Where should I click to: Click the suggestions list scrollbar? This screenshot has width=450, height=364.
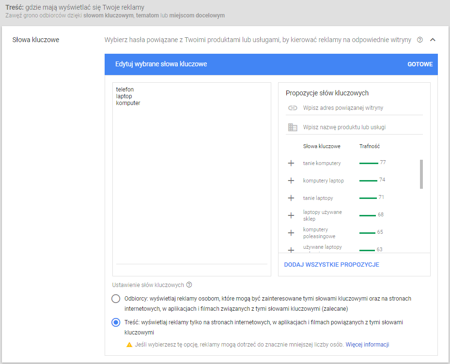[421, 174]
